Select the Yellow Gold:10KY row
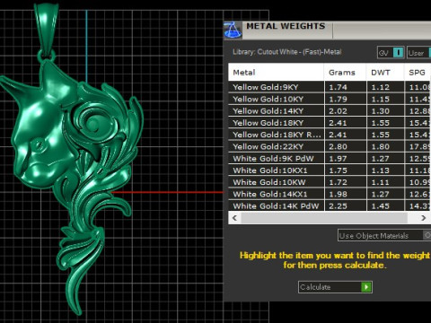The image size is (431, 323). click(330, 99)
